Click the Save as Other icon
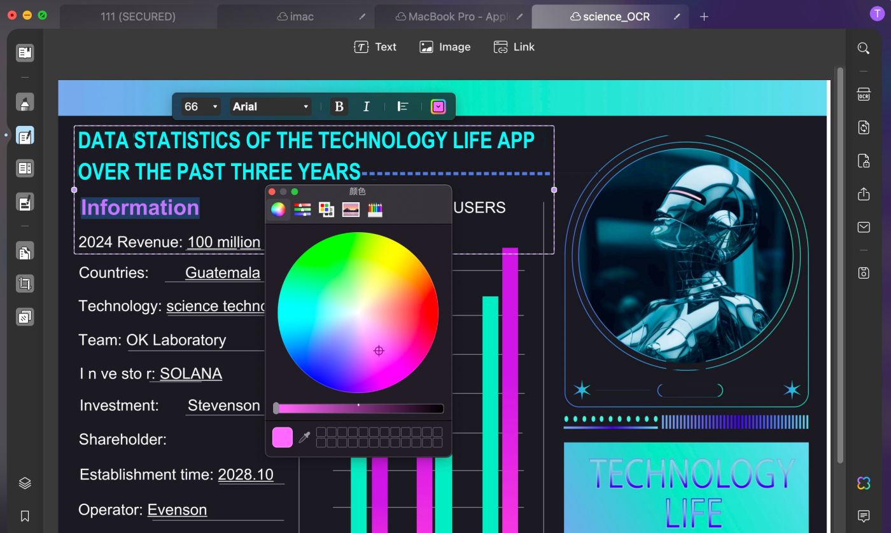Screen dimensions: 891x533 tap(864, 273)
